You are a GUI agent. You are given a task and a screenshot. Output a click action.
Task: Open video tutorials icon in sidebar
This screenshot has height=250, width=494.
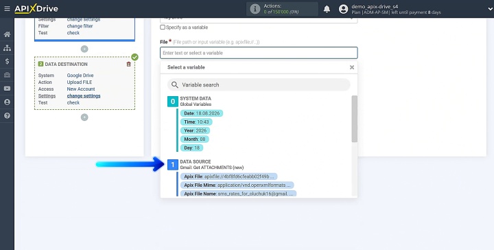click(x=7, y=89)
